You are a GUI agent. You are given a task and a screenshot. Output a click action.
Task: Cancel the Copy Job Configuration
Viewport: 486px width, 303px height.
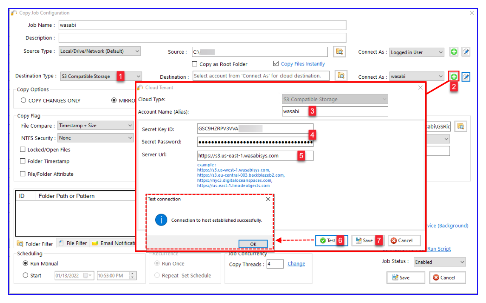click(448, 277)
